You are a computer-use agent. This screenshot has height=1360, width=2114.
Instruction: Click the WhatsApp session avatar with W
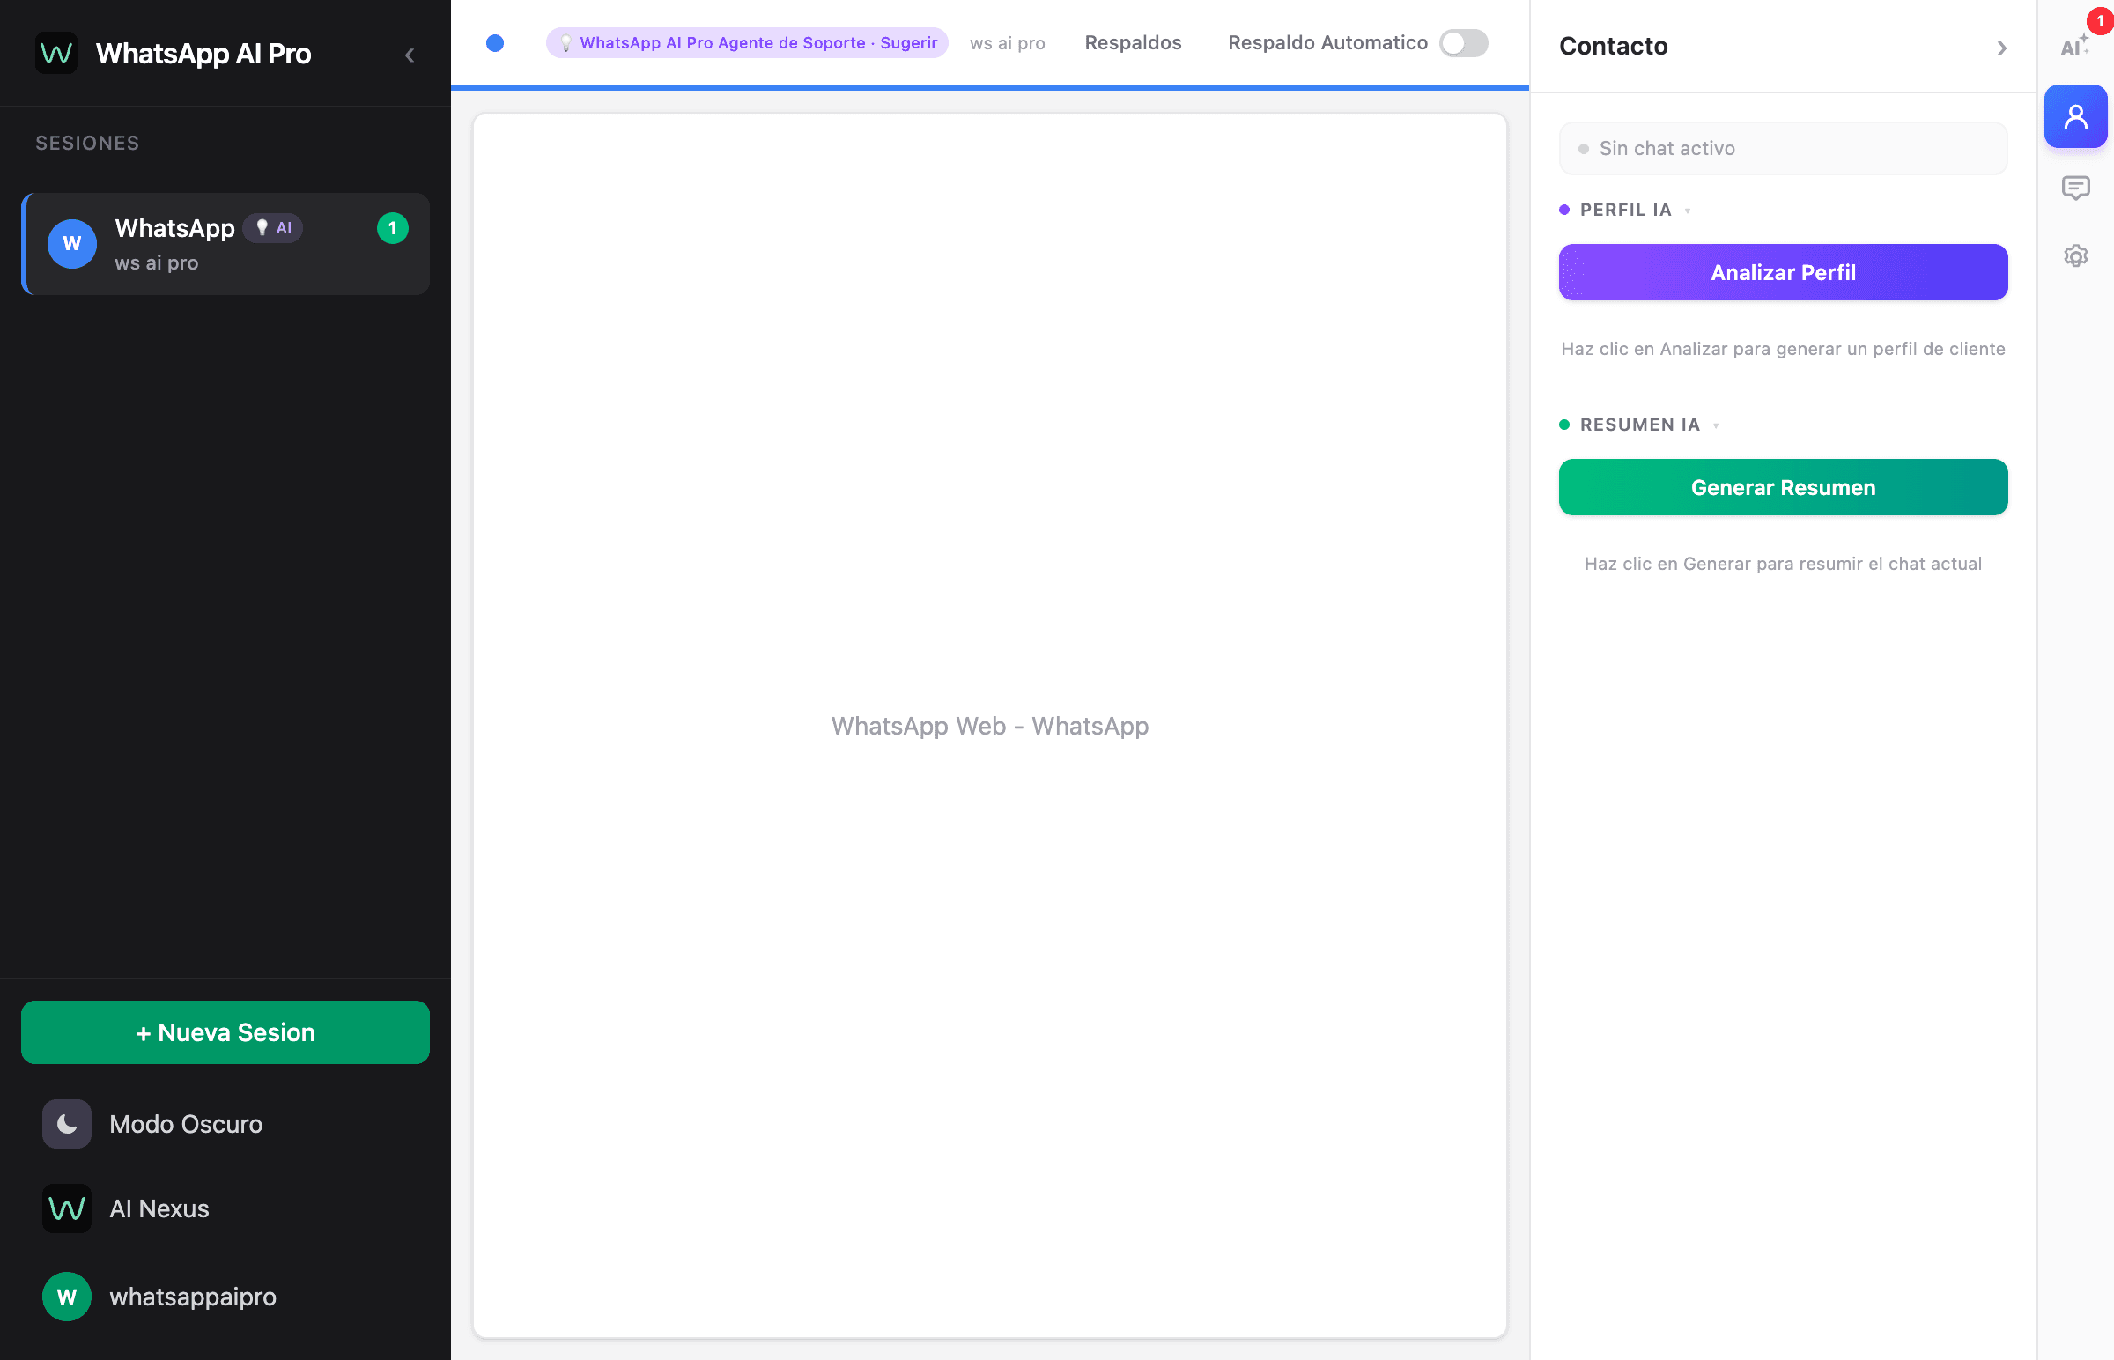click(71, 244)
